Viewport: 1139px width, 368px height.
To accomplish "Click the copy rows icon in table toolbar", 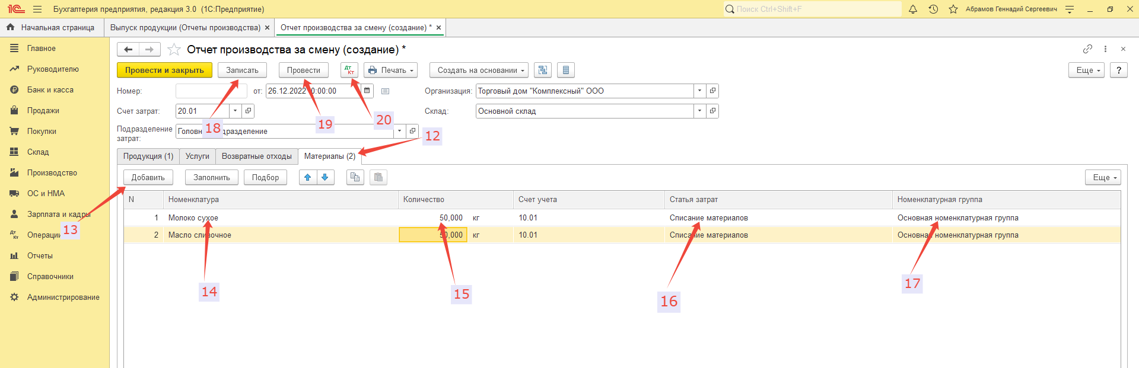I will click(x=355, y=177).
